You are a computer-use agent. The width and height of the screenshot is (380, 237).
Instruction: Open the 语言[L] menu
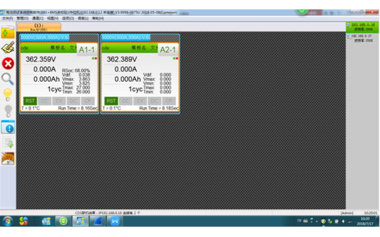coord(83,18)
